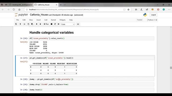Save notebook with the floppy disk icon
The image size is (172, 96).
[16, 24]
